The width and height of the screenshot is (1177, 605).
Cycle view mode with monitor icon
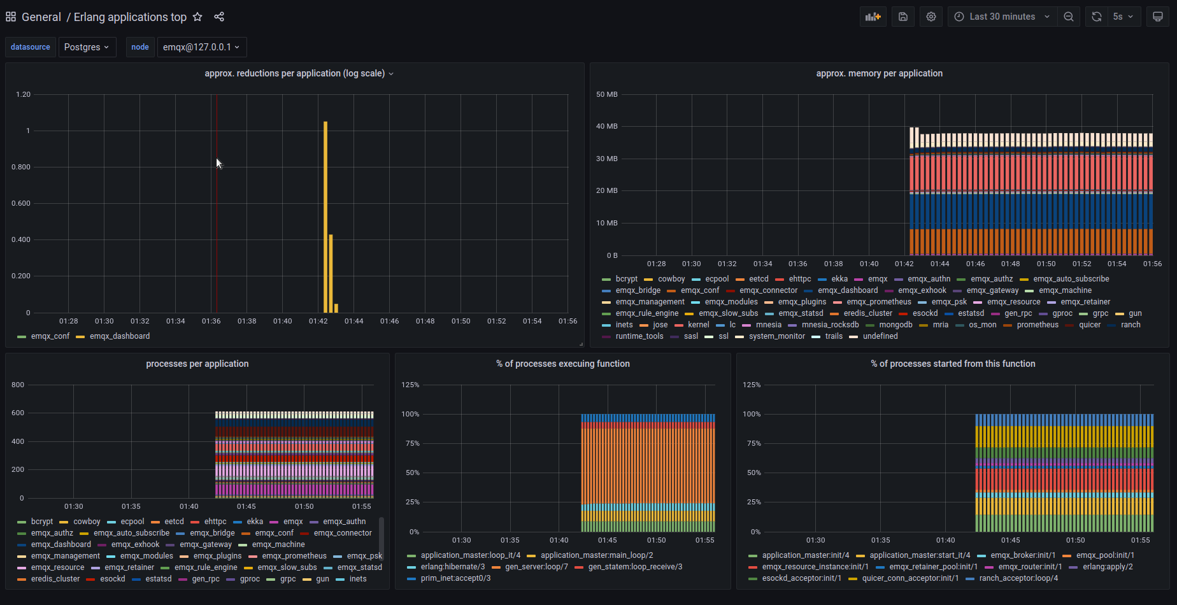pos(1158,17)
